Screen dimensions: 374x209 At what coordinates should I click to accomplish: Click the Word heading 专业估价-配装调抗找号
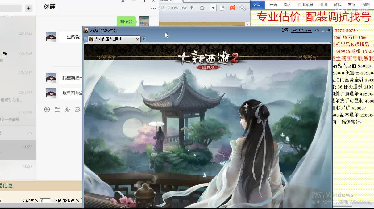(x=314, y=17)
